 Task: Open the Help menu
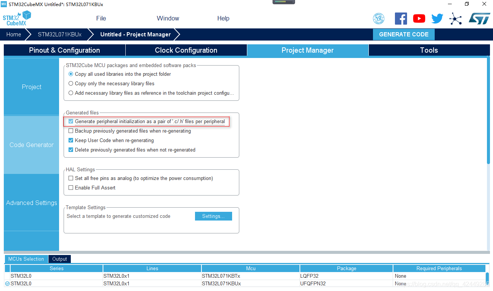click(x=223, y=18)
